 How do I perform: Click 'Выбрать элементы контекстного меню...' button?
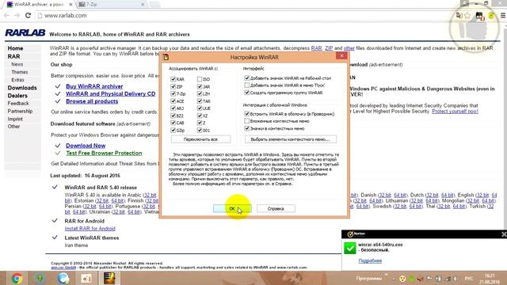click(x=291, y=139)
